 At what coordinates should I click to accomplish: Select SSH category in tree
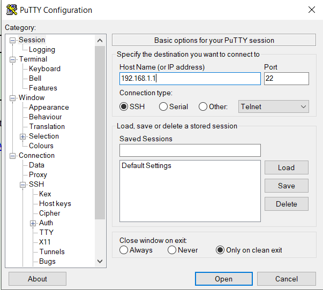click(36, 184)
